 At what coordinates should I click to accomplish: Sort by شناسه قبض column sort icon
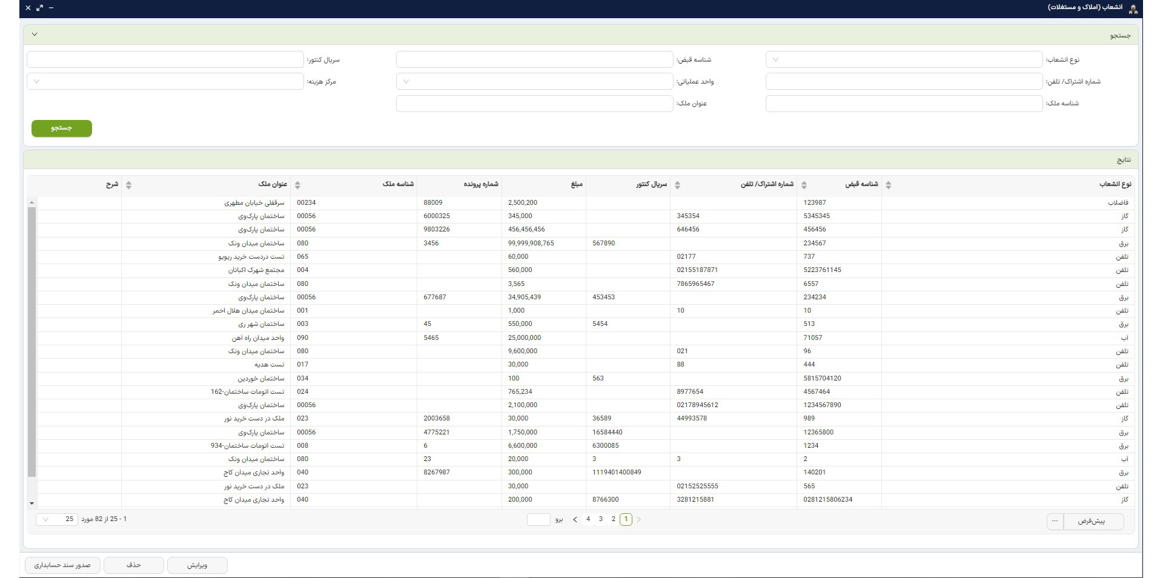tap(804, 185)
